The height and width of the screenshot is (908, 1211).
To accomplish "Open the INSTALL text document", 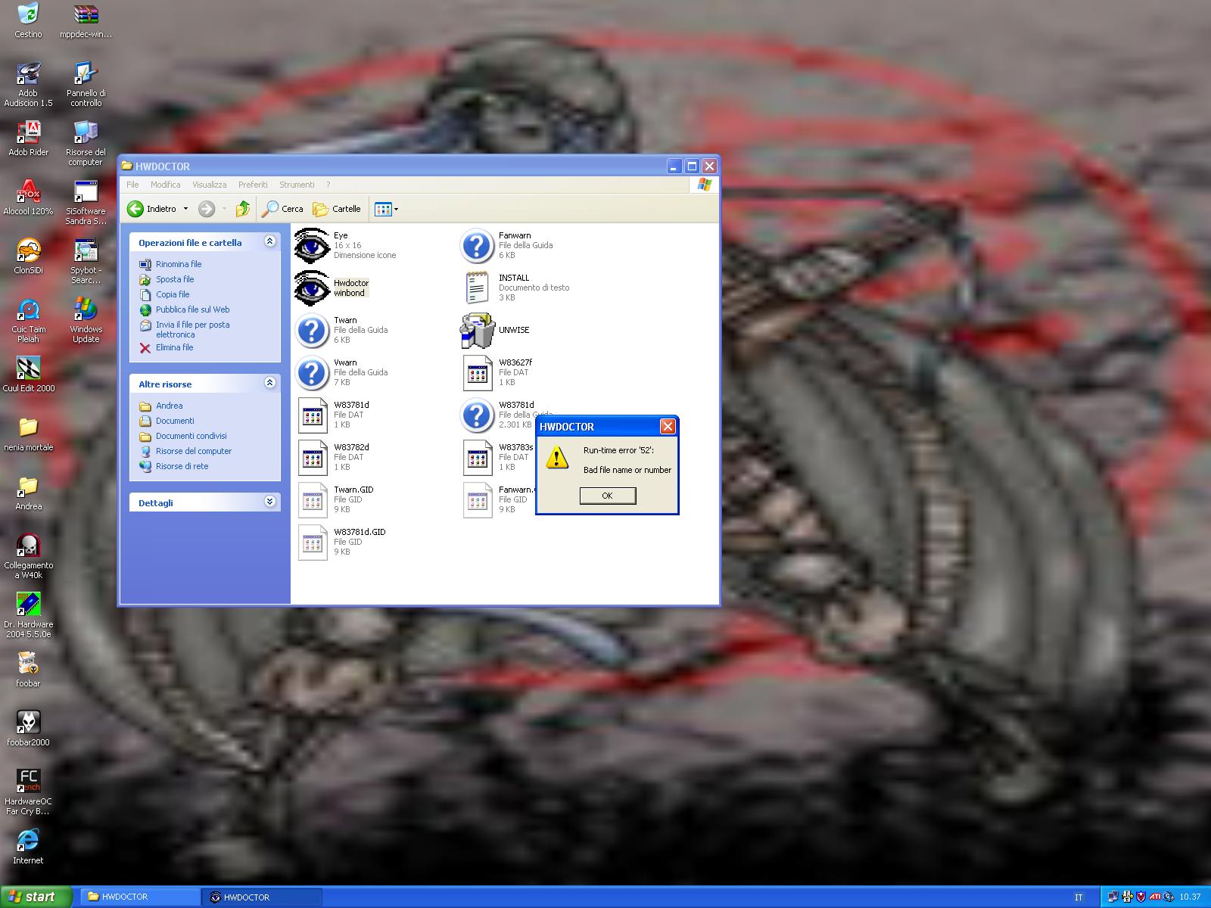I will 477,288.
